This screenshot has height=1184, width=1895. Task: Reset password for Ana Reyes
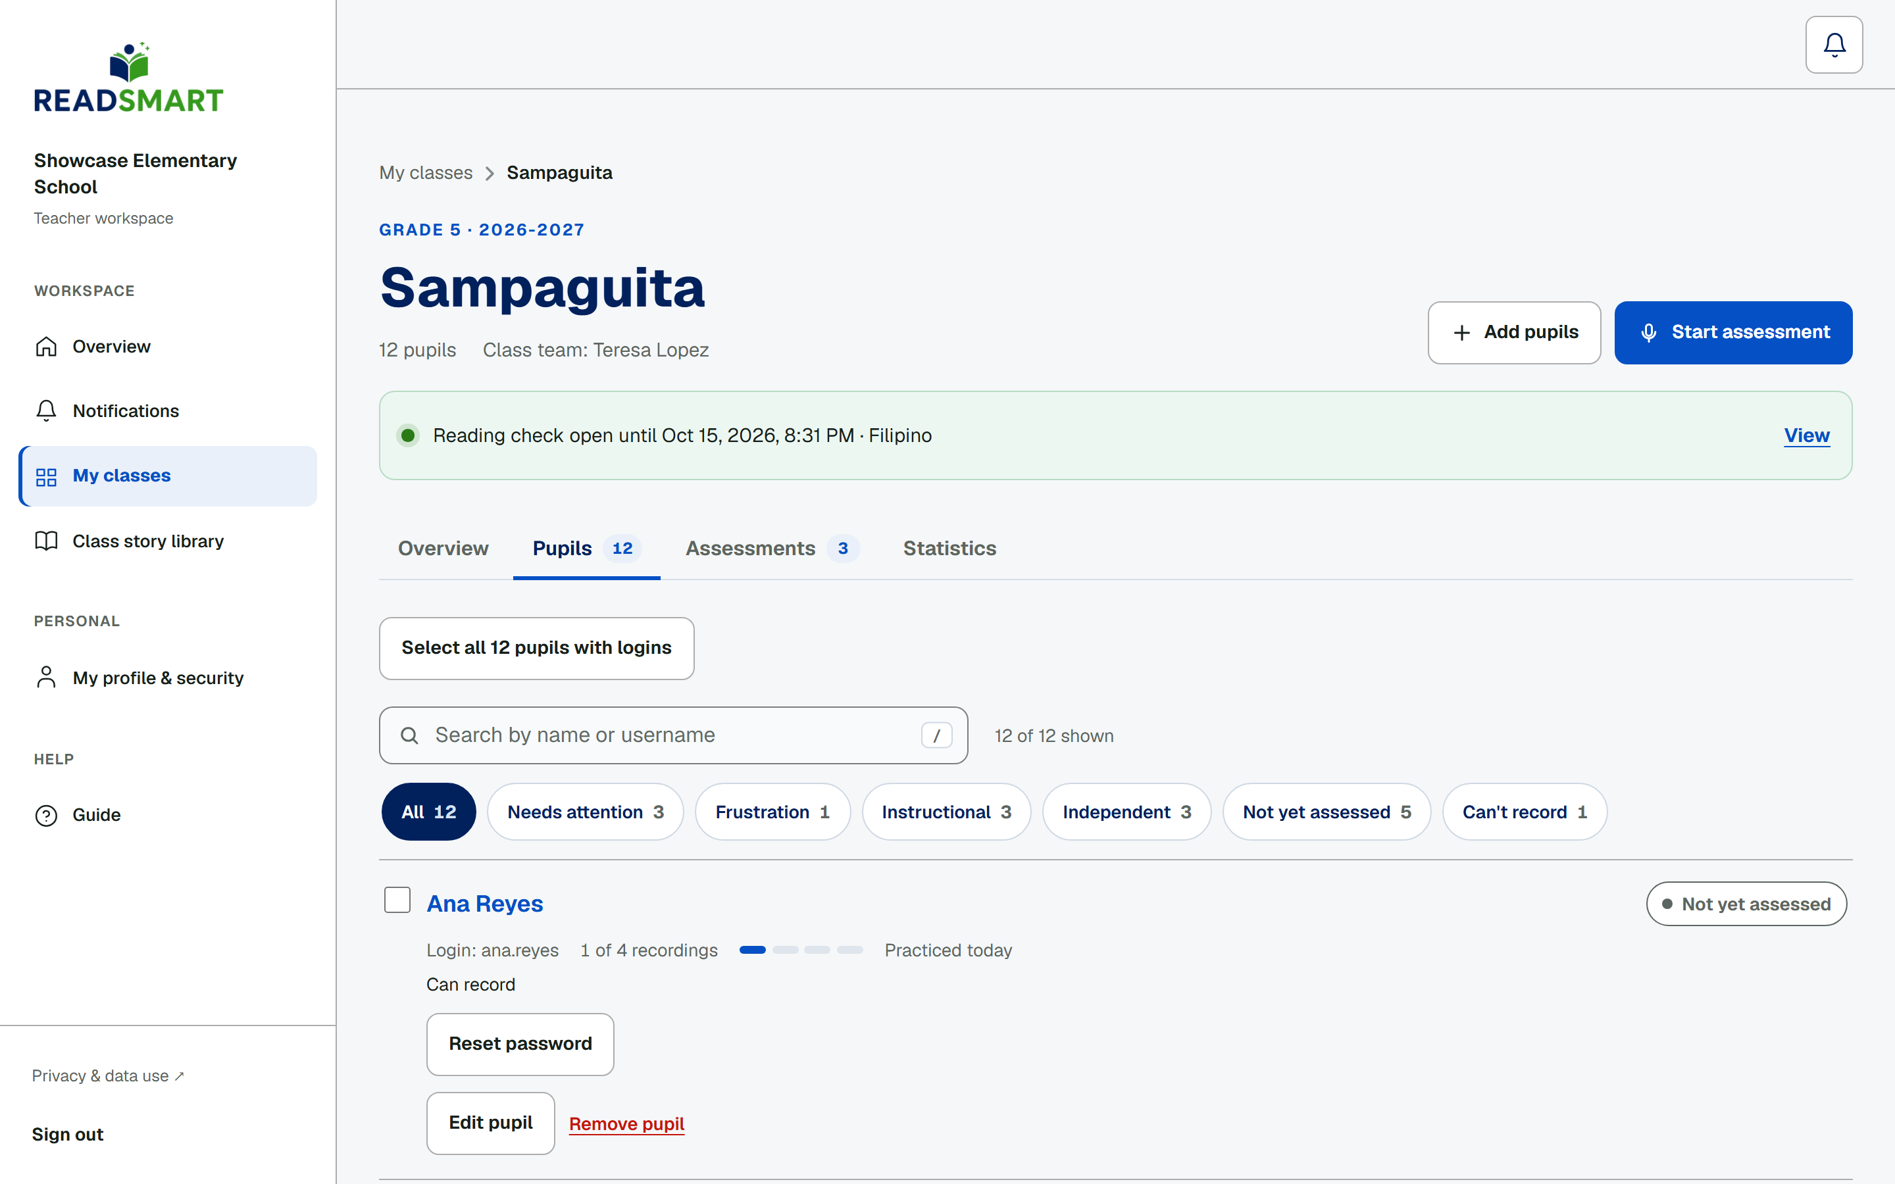pyautogui.click(x=520, y=1045)
